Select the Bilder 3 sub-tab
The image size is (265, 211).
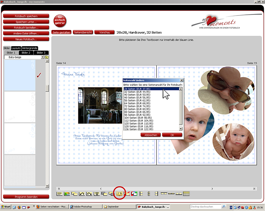(x=41, y=53)
